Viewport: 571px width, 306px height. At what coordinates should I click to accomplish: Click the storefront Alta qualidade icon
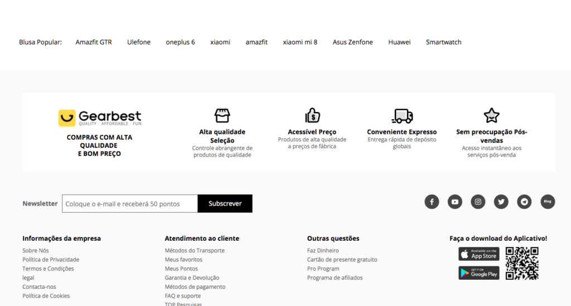(222, 116)
